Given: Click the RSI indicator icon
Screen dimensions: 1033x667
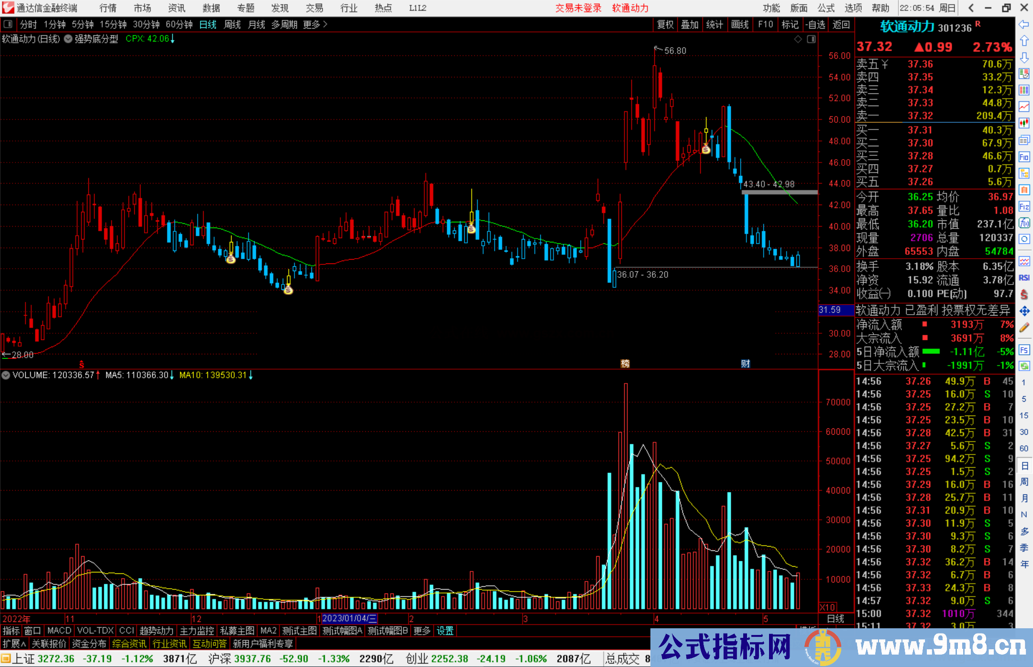Looking at the screenshot, I should pos(1024,278).
